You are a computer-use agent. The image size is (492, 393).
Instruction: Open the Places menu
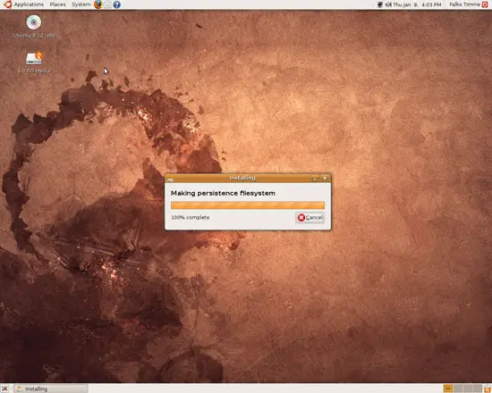tap(58, 4)
